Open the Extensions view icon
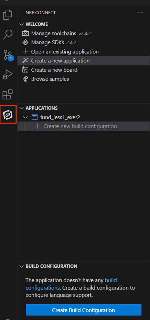150x320 pixels. pyautogui.click(x=8, y=95)
